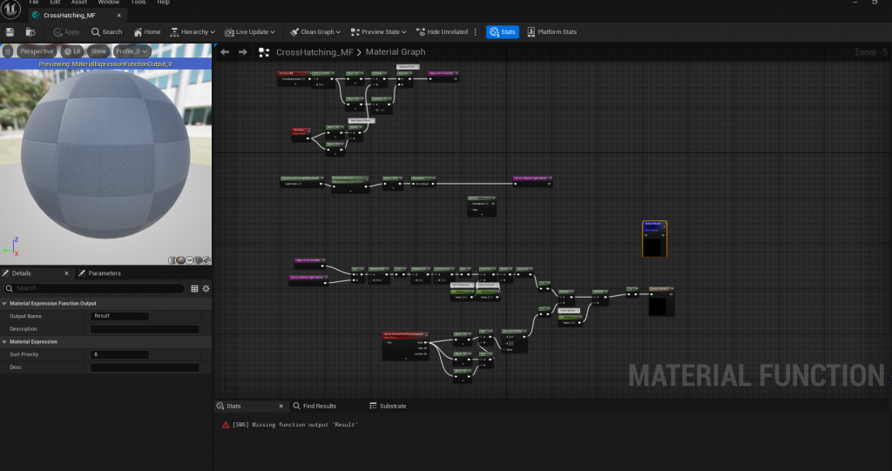Set preview mesh to sphere
Image resolution: width=892 pixels, height=471 pixels.
tap(181, 260)
